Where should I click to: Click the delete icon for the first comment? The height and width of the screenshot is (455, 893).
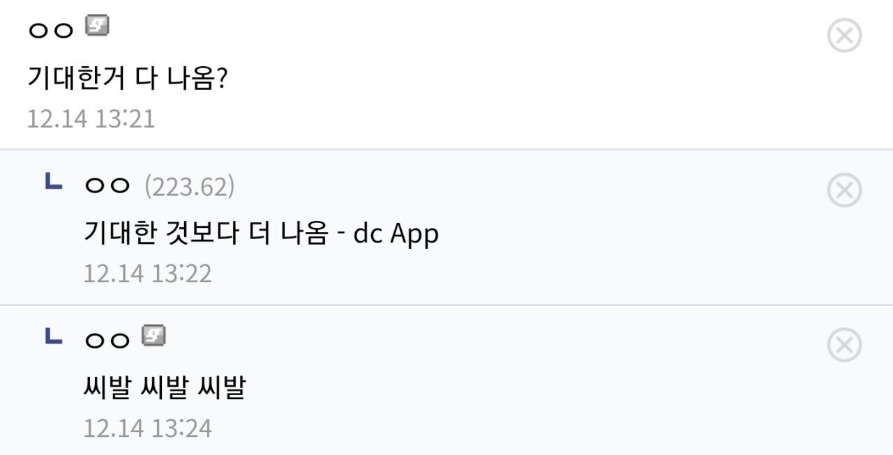843,36
